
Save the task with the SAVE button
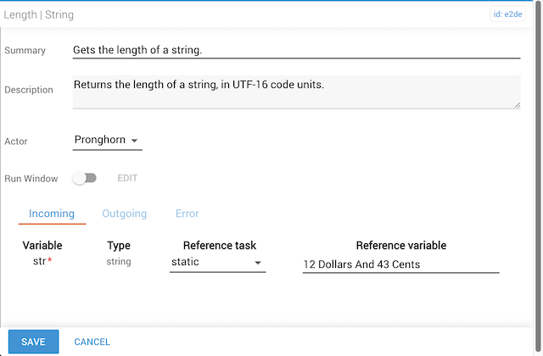33,342
